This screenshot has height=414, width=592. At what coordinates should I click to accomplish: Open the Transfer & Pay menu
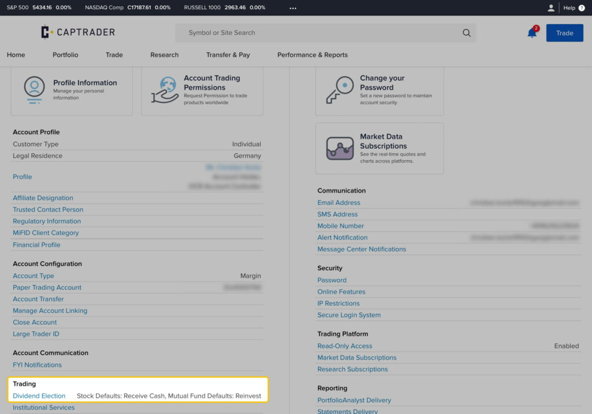pyautogui.click(x=228, y=55)
